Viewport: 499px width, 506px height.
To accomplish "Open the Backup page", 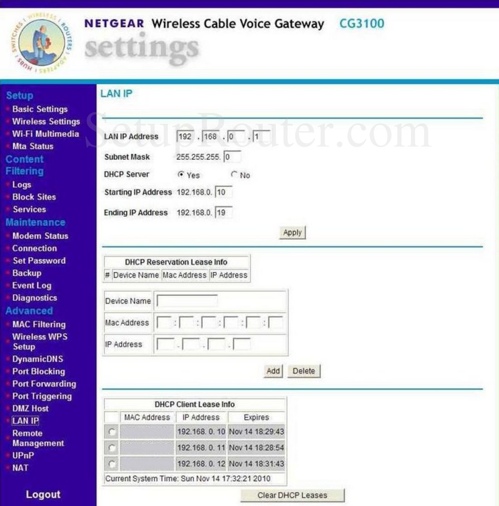I will coord(27,273).
